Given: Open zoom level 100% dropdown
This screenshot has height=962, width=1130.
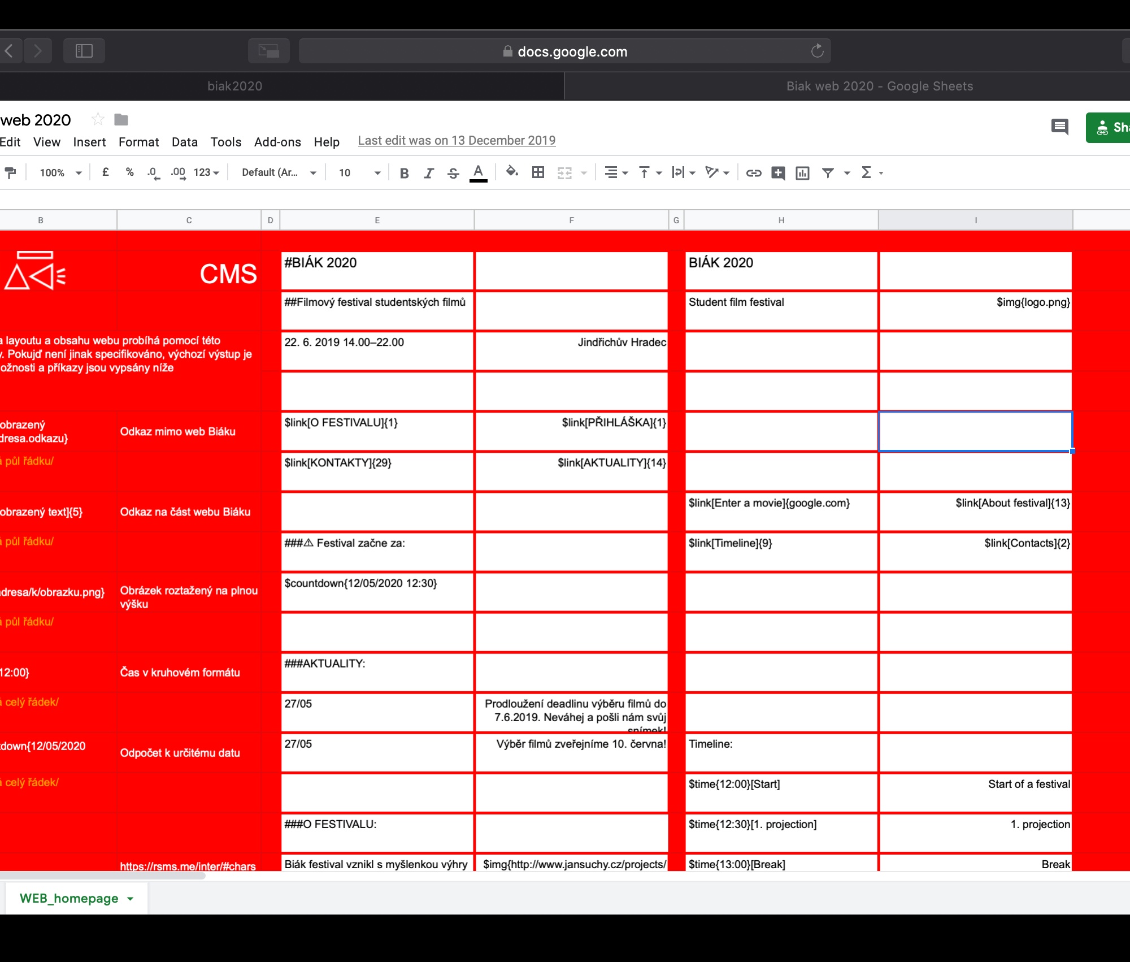Looking at the screenshot, I should 60,172.
